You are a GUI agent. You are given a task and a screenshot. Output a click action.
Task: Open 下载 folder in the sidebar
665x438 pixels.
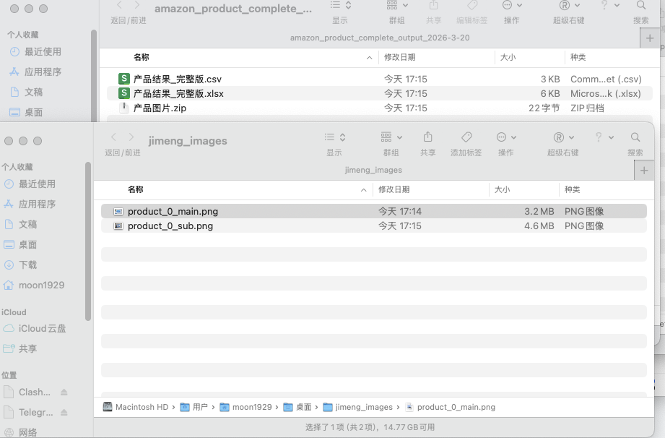point(27,265)
